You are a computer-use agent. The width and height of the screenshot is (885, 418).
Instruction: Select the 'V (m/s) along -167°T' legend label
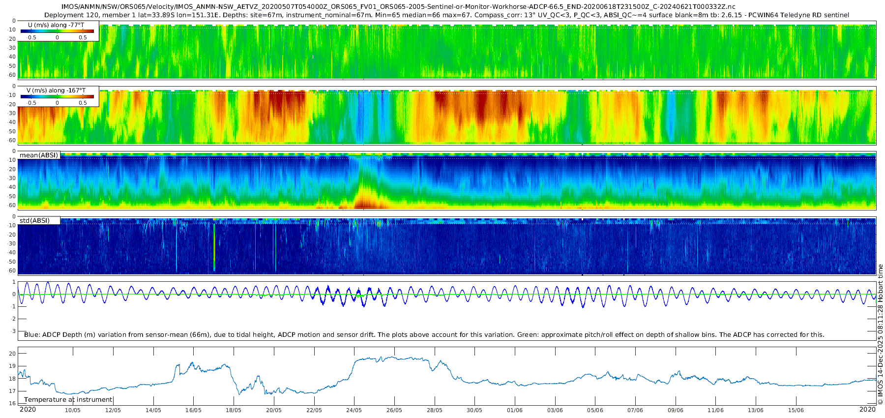[56, 90]
